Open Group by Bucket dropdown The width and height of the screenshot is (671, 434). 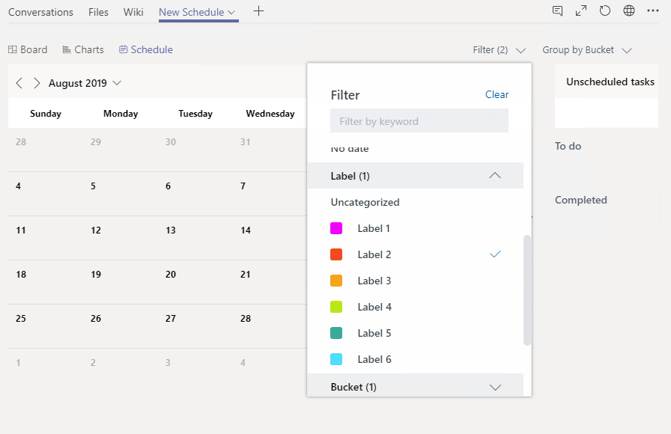click(586, 50)
